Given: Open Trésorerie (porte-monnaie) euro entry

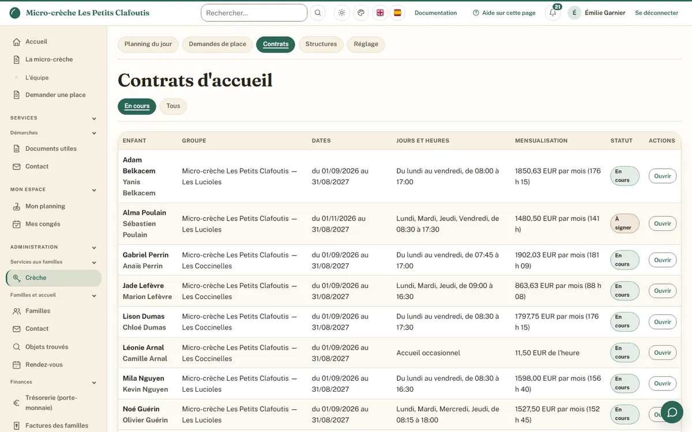Looking at the screenshot, I should pyautogui.click(x=53, y=403).
